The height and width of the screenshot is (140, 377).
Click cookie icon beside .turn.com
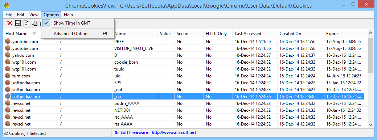pyautogui.click(x=8, y=76)
